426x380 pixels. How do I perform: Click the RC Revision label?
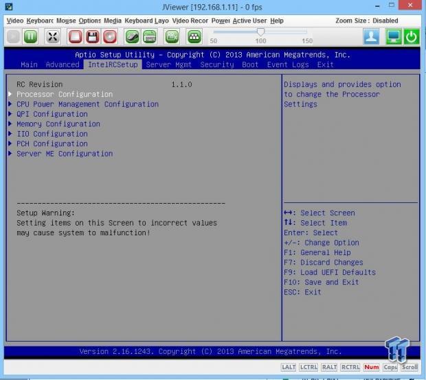pos(40,84)
